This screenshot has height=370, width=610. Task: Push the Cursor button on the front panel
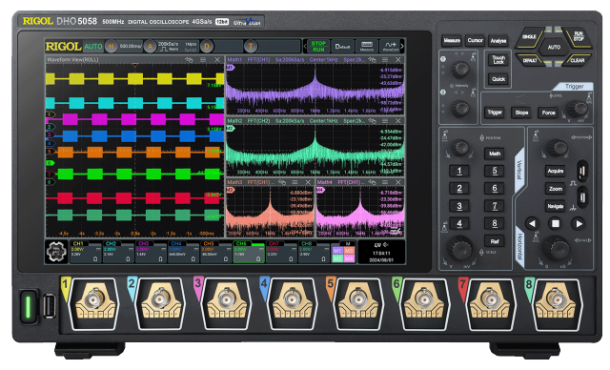475,40
